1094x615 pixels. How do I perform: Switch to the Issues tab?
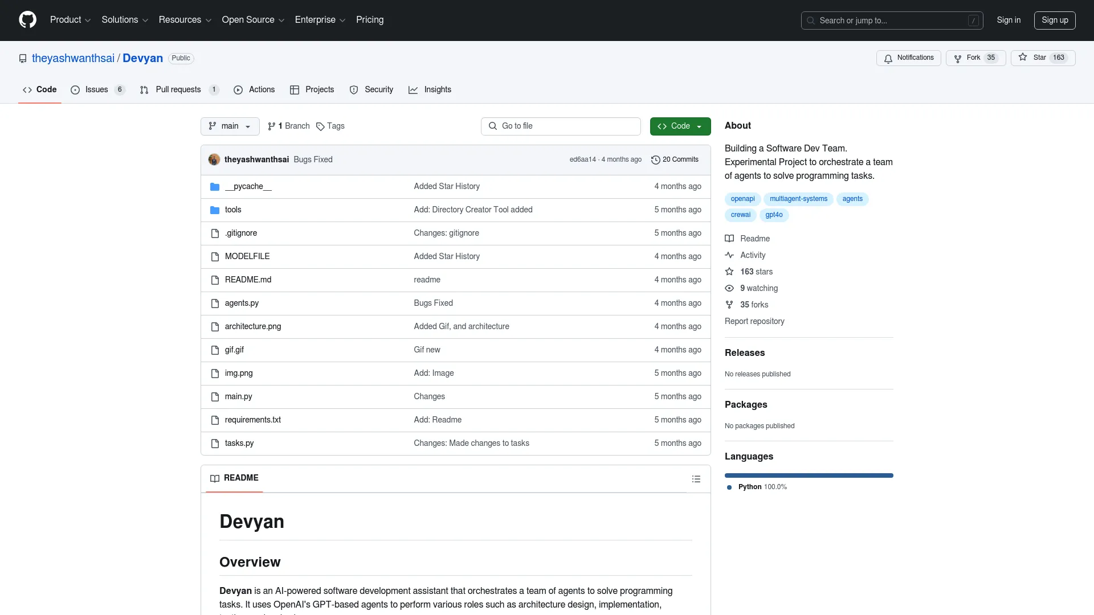[97, 90]
